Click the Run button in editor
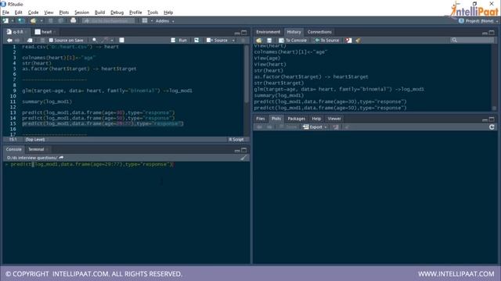Screen dimensions: 501x281 (x=179, y=41)
